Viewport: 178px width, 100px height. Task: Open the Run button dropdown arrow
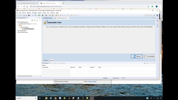coord(41,15)
